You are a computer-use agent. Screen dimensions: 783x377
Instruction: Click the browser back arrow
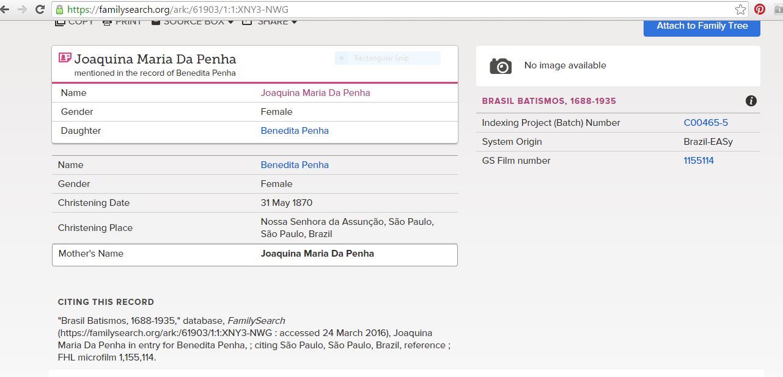[6, 9]
